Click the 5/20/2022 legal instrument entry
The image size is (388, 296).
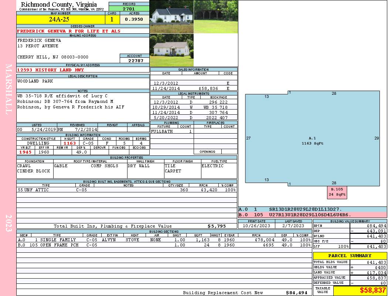[x=194, y=118]
